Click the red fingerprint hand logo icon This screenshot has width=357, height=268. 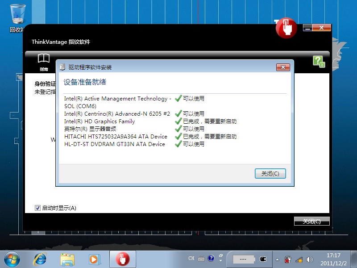286,28
